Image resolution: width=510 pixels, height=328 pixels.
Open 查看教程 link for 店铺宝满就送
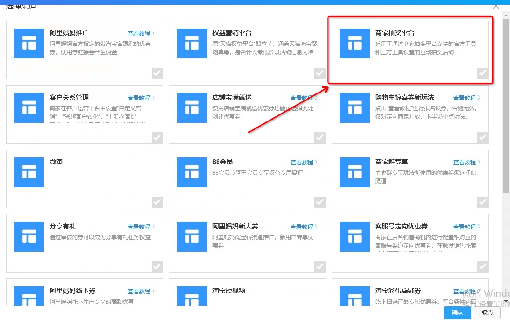(x=304, y=98)
